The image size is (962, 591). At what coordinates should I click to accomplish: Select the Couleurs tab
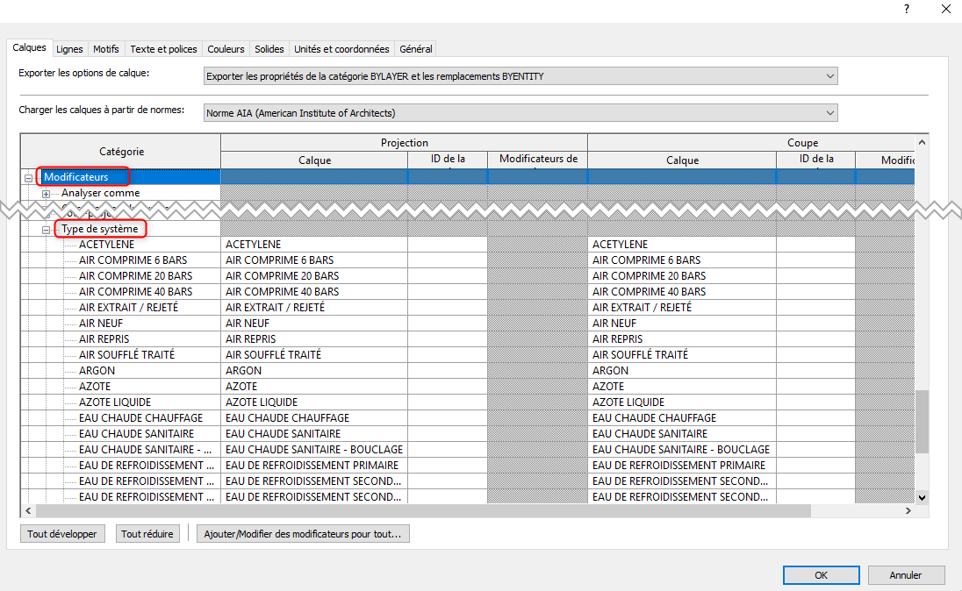pos(226,49)
